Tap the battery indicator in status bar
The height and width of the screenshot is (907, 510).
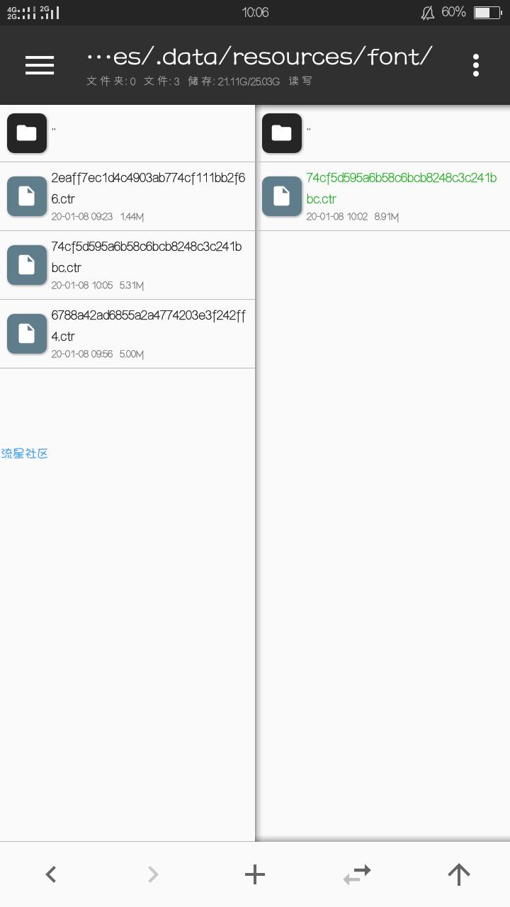pos(487,13)
